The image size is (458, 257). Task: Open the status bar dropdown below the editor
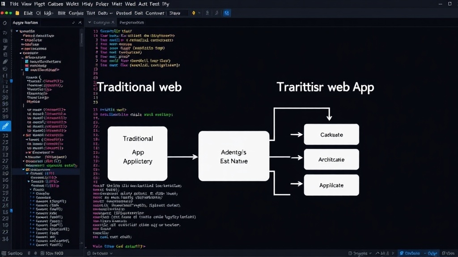pos(100,253)
